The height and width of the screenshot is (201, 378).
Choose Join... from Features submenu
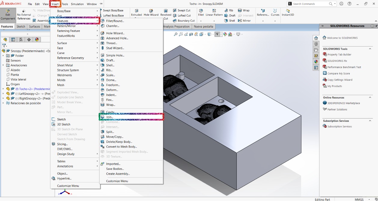pyautogui.click(x=131, y=117)
